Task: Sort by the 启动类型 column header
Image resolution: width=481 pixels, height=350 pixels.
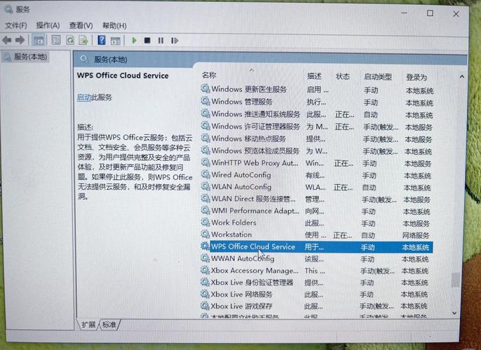Action: pyautogui.click(x=378, y=76)
